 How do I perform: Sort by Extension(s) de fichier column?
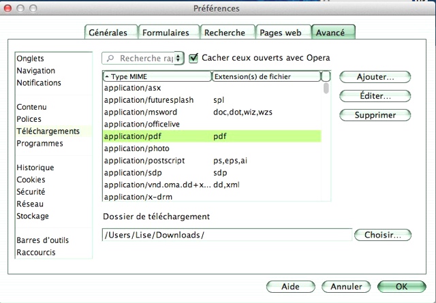click(x=266, y=76)
